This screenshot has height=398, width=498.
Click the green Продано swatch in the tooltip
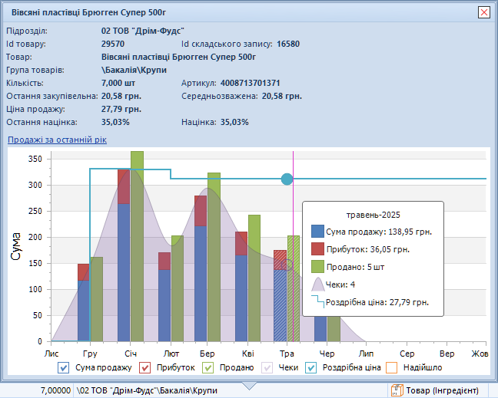click(318, 266)
